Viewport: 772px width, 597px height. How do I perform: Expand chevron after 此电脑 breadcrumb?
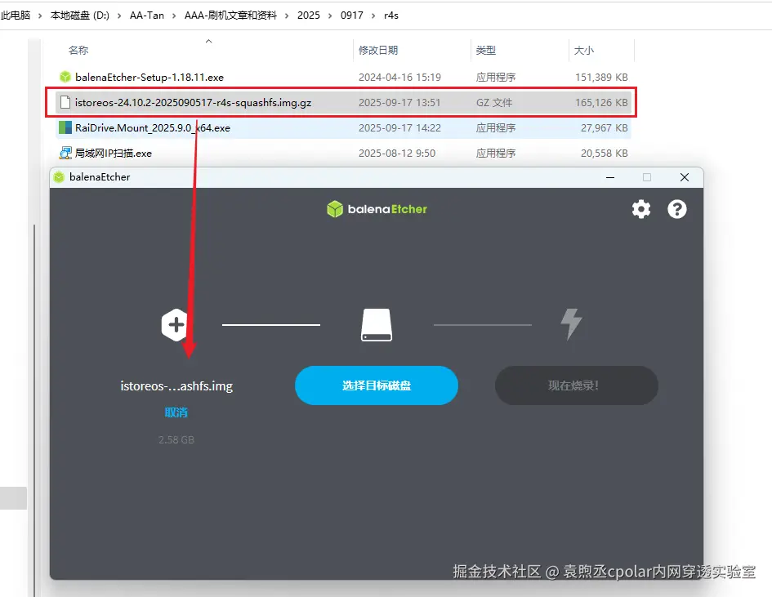coord(40,16)
